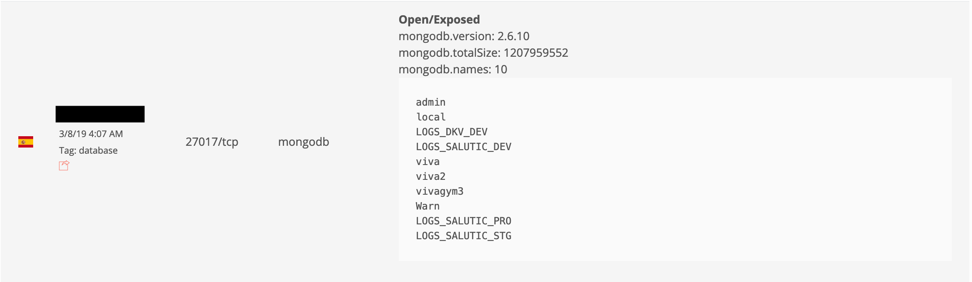Select the admin database entry
This screenshot has width=972, height=282.
coord(431,102)
